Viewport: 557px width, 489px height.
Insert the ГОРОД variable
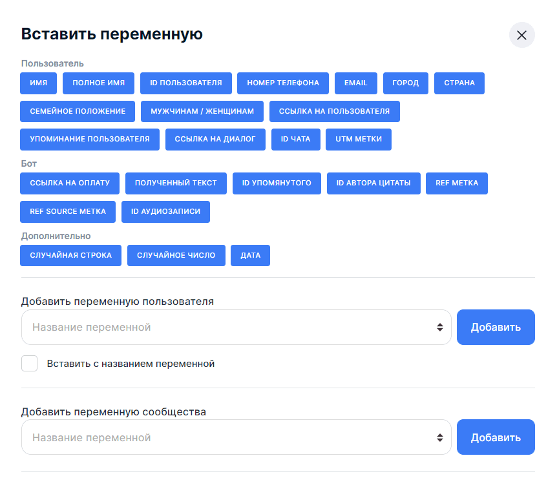click(x=405, y=83)
